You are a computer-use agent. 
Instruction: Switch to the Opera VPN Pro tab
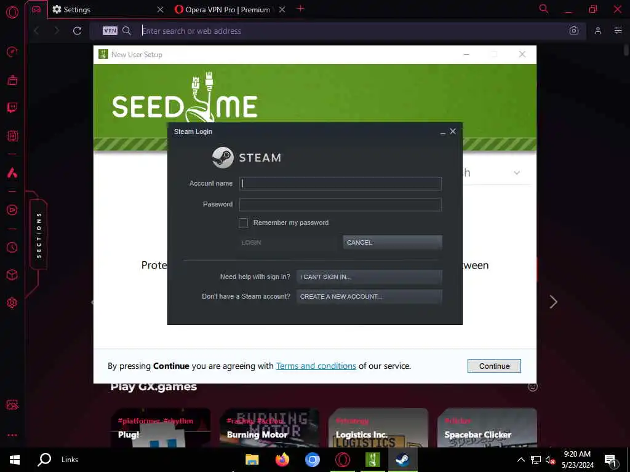(231, 10)
